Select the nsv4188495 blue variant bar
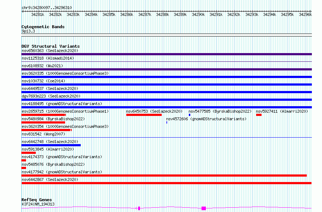322x212 pixels. click(166, 107)
